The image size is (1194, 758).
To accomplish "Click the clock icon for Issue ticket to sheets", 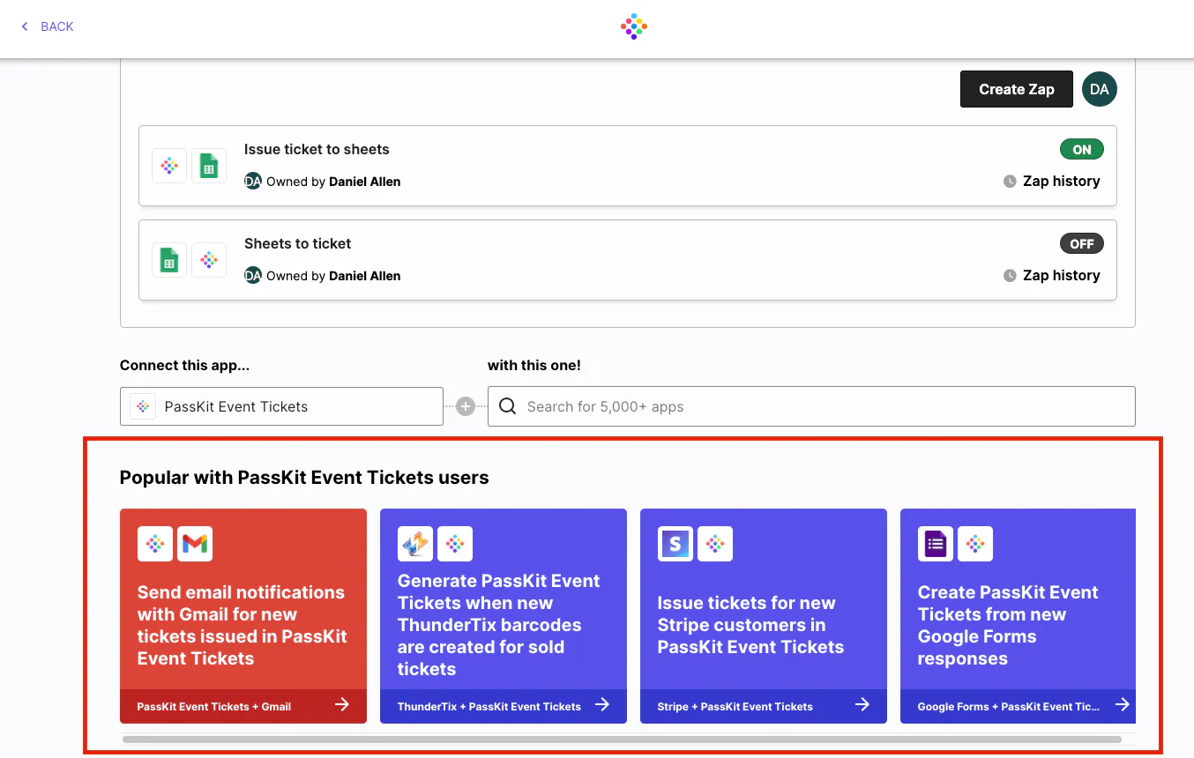I will click(x=1010, y=182).
